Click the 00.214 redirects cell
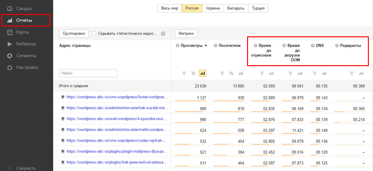This screenshot has height=171, width=373. (x=359, y=119)
